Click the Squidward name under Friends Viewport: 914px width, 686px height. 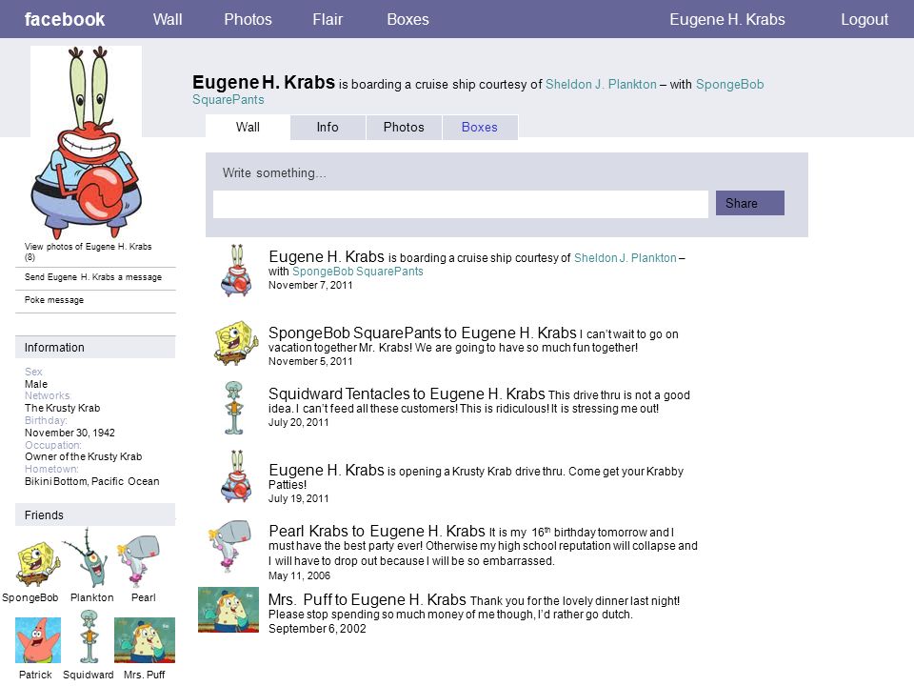(89, 675)
